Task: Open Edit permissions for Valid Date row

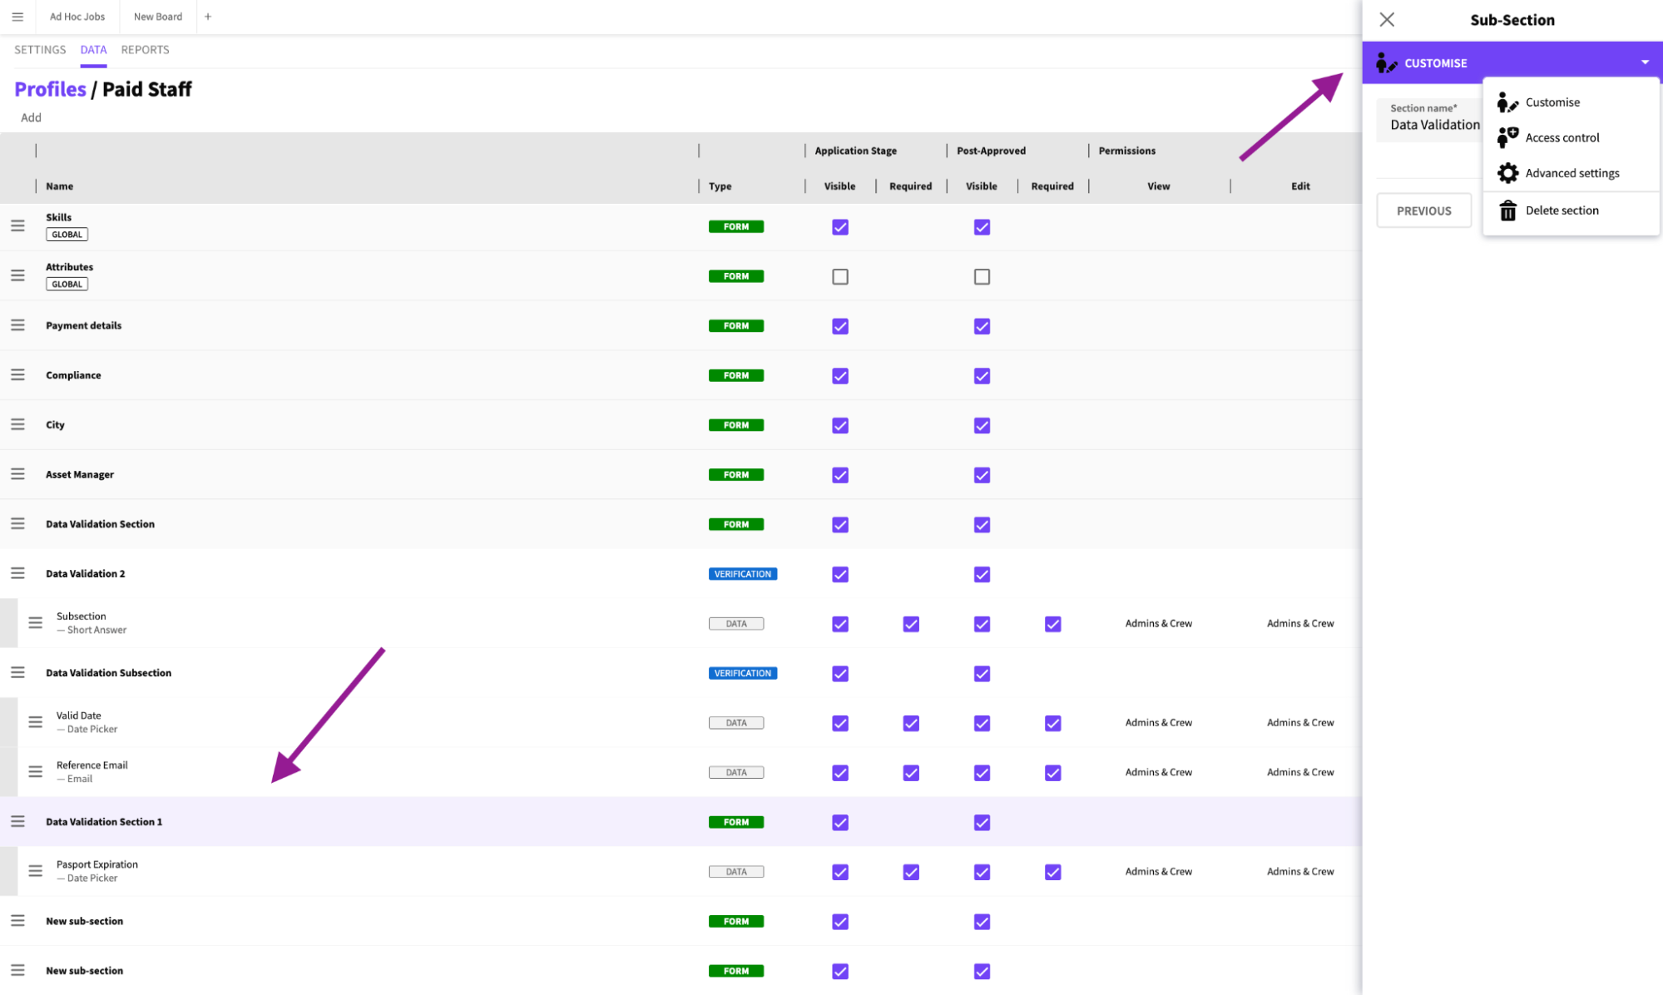Action: pos(1300,722)
